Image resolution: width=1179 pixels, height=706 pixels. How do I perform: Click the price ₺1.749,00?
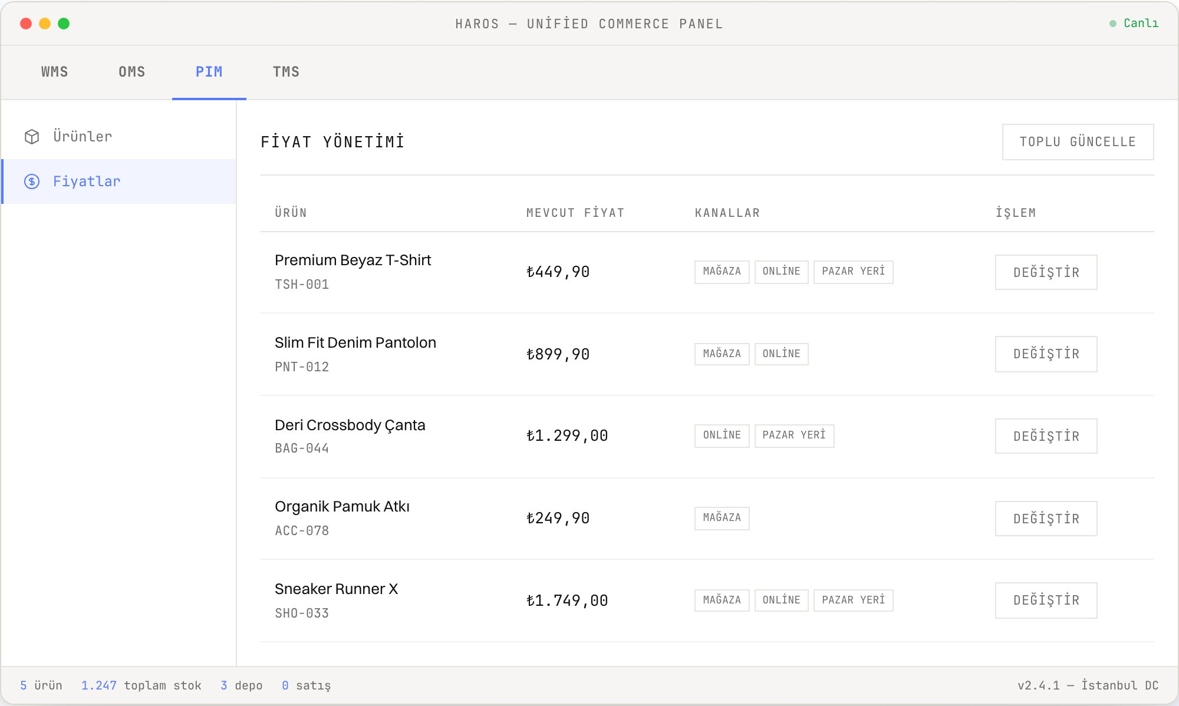pos(567,601)
